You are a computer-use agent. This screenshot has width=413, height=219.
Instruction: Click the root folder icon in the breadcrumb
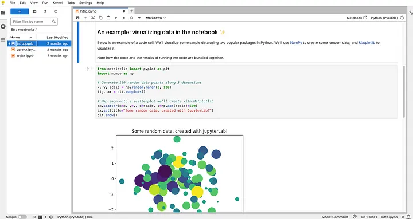click(x=13, y=29)
